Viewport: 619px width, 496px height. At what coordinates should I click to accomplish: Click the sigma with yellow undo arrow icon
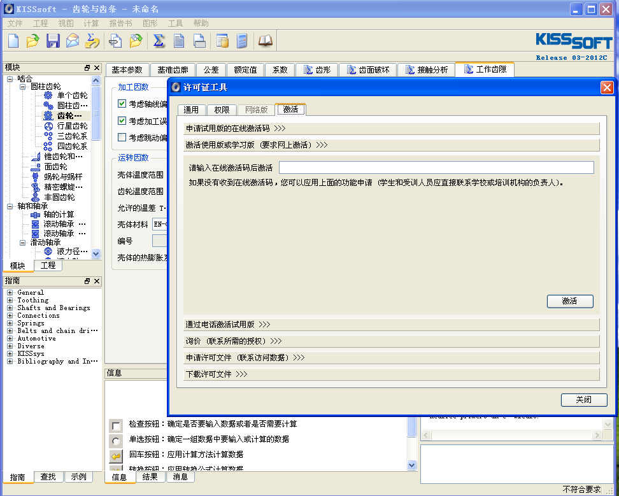click(x=92, y=41)
